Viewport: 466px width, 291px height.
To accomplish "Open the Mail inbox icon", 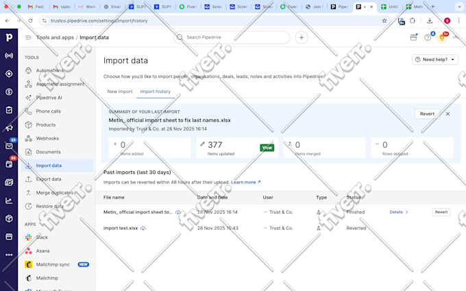I will tap(9, 146).
